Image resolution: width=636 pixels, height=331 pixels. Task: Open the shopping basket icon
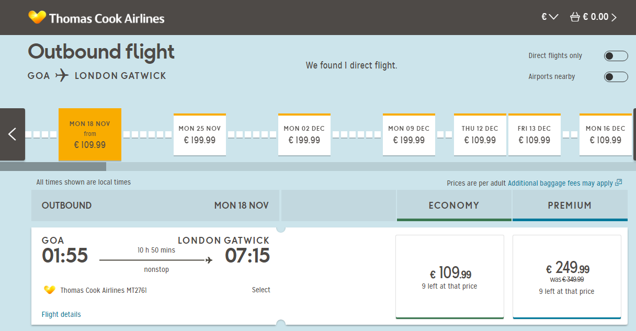[575, 17]
